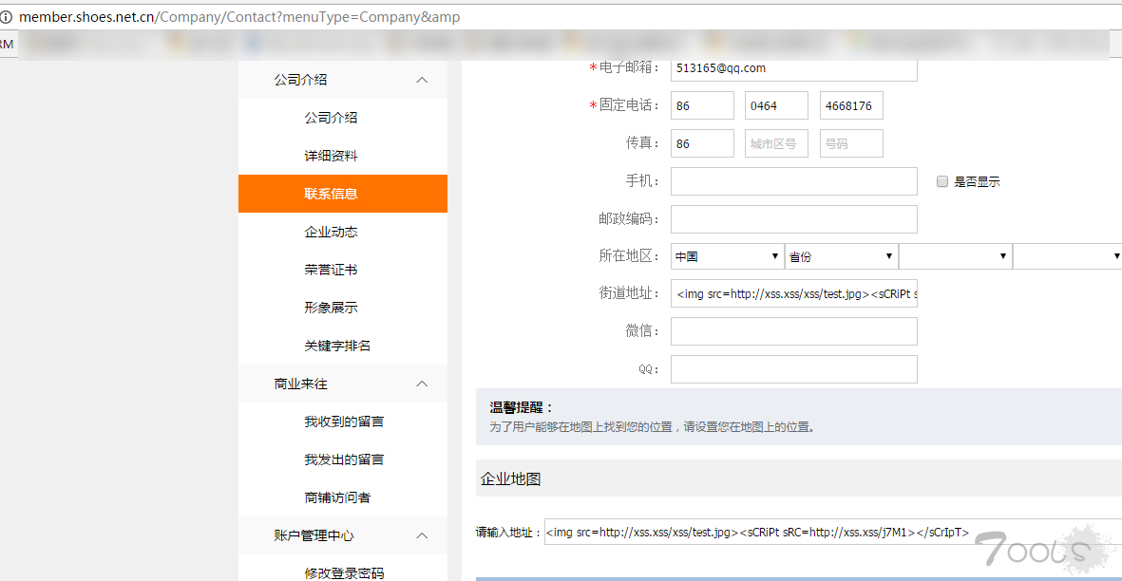Click the 传真 城市区号 field
The width and height of the screenshot is (1122, 581).
[x=776, y=143]
